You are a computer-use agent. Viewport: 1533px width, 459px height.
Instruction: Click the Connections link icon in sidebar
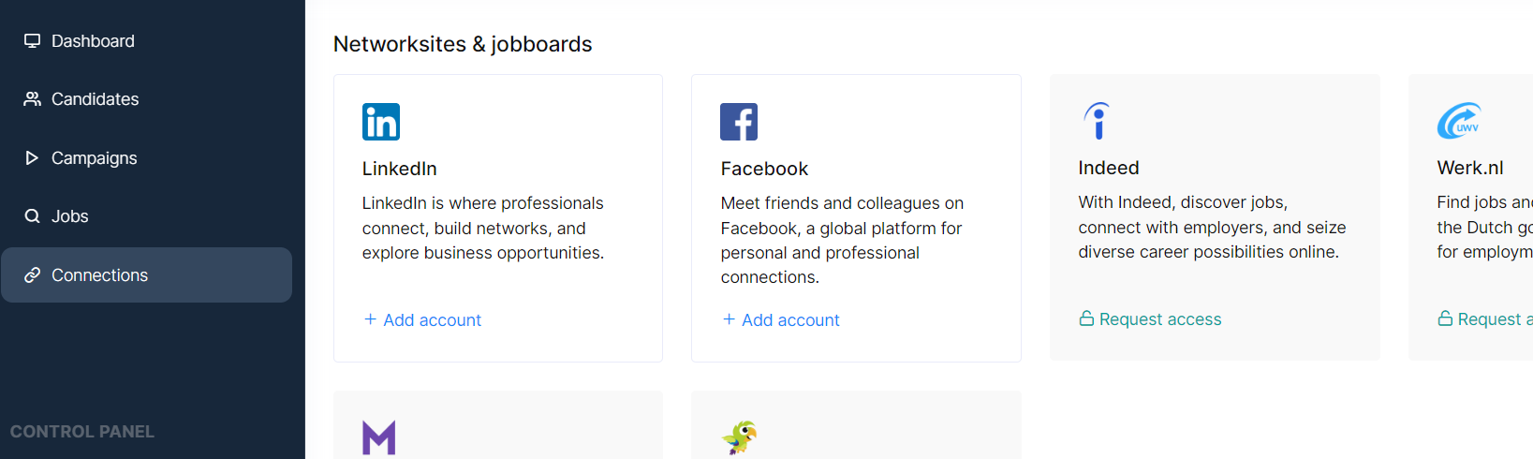pyautogui.click(x=32, y=275)
